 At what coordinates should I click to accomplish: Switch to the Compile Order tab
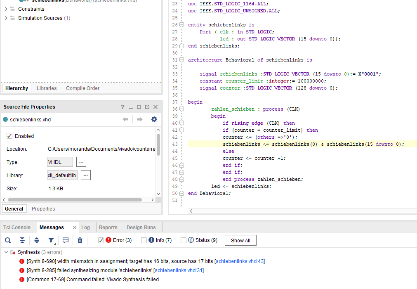tap(83, 88)
